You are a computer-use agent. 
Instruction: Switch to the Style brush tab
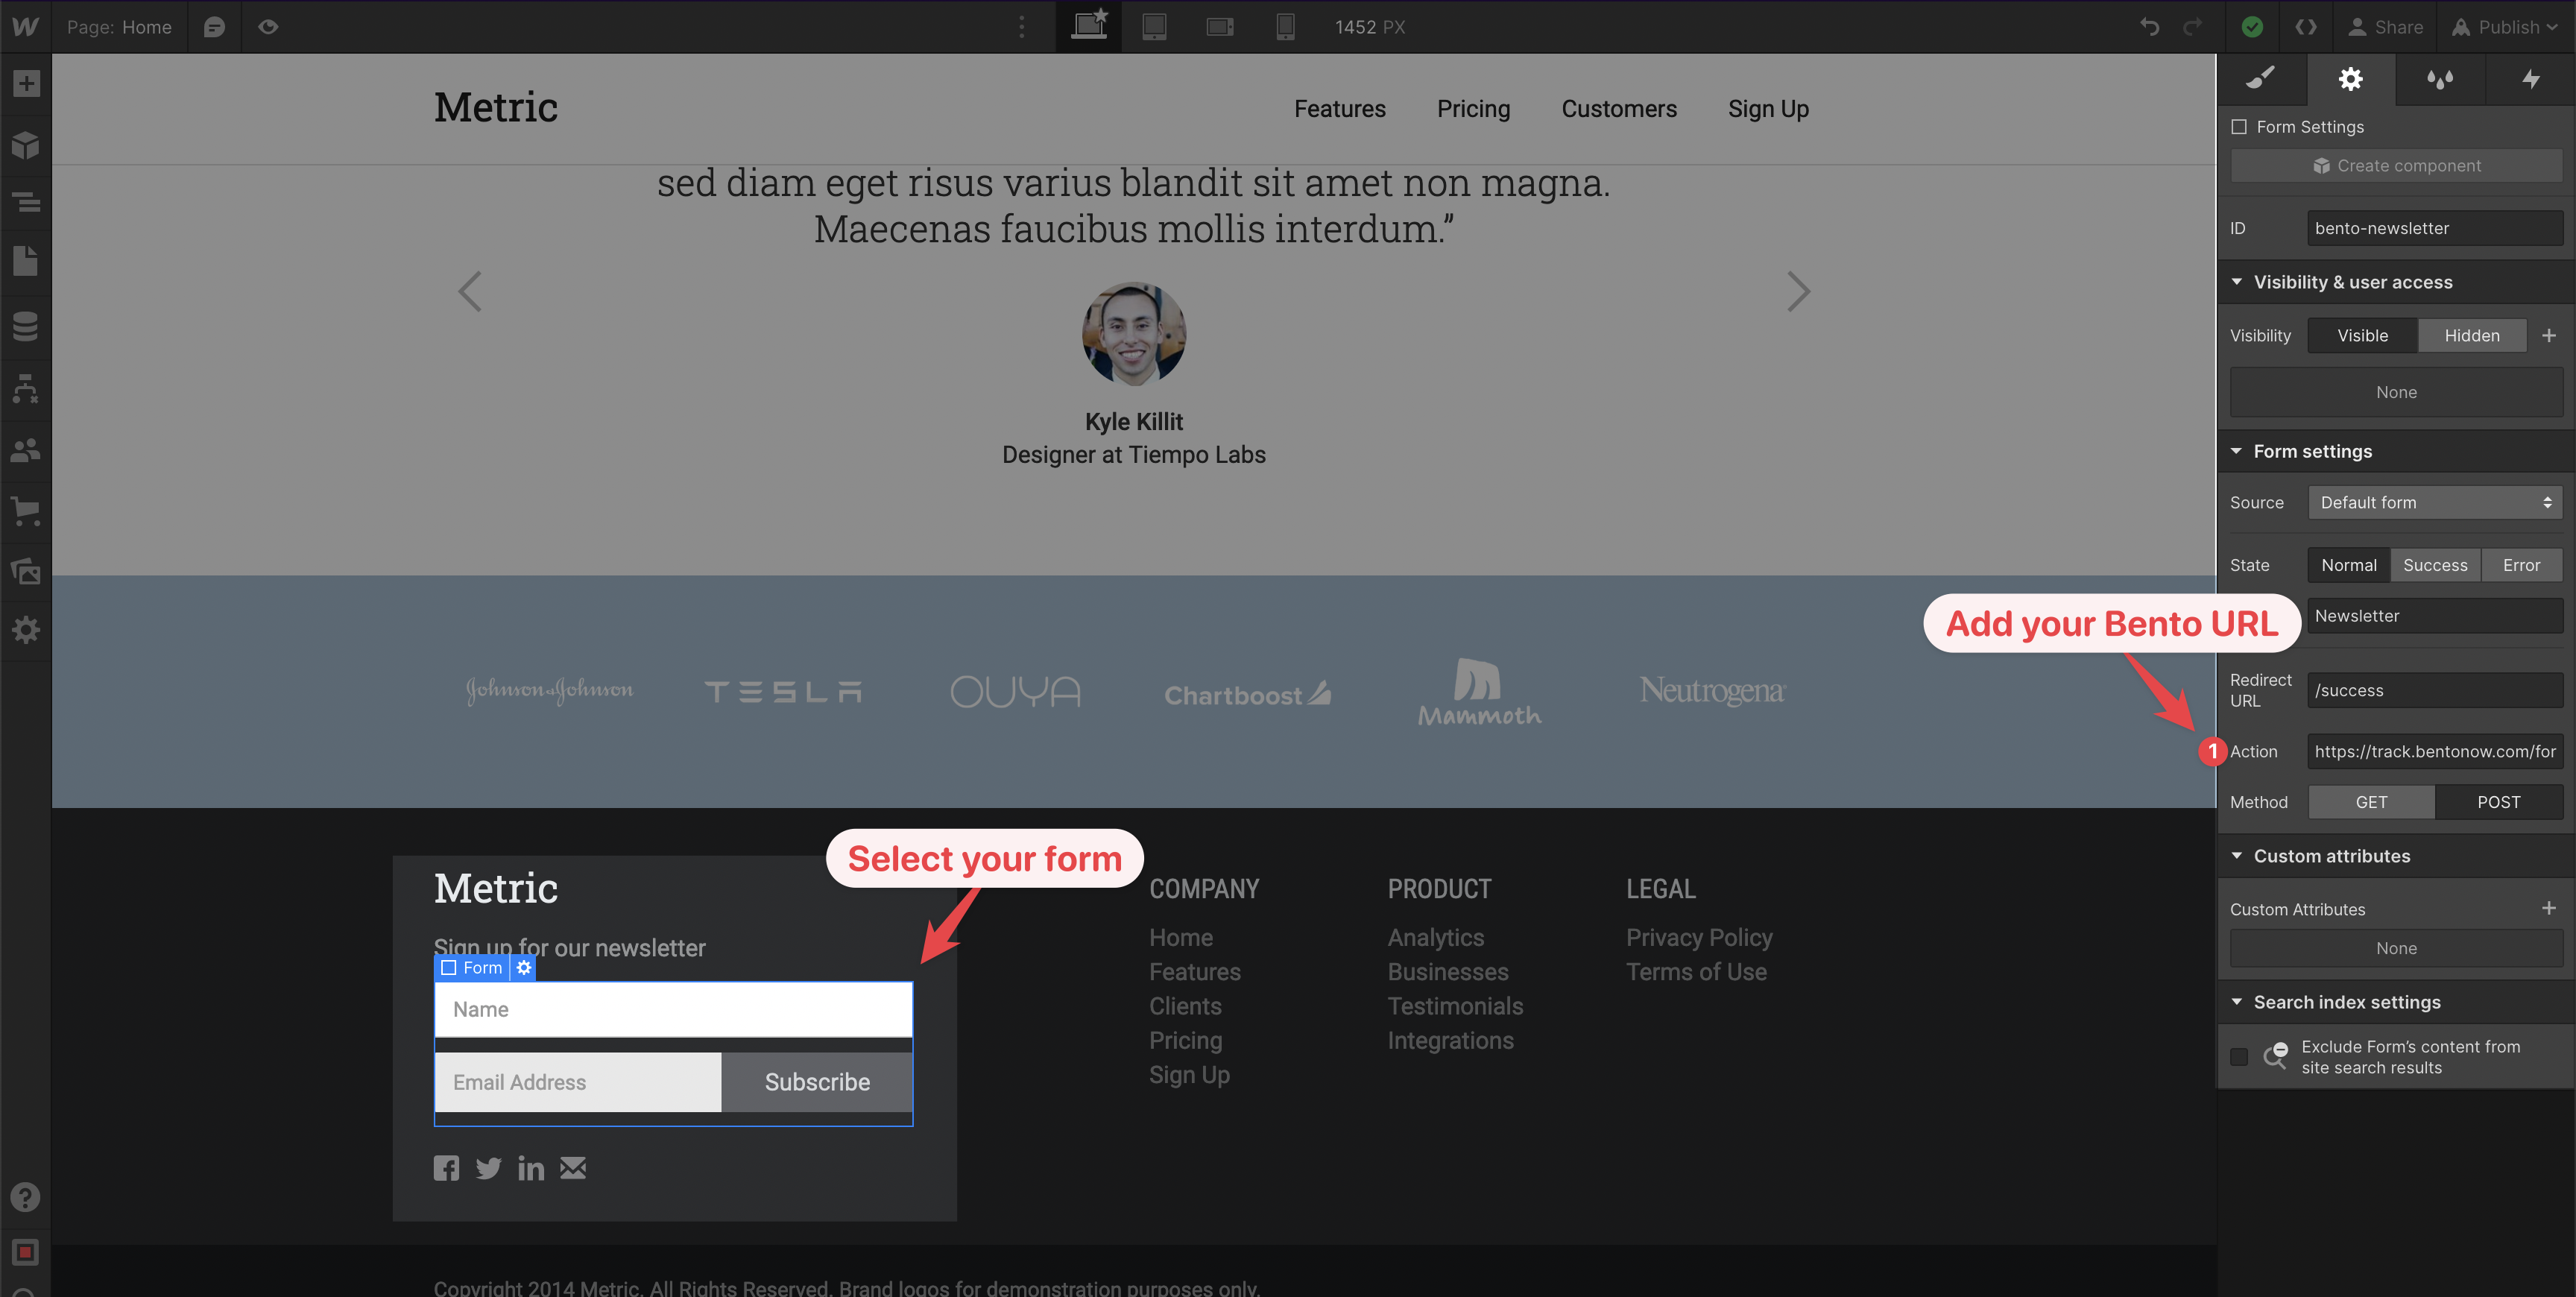point(2261,79)
